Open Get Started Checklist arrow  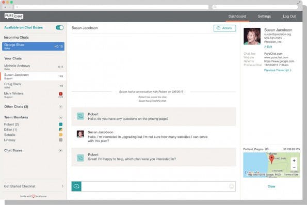[x=62, y=186]
